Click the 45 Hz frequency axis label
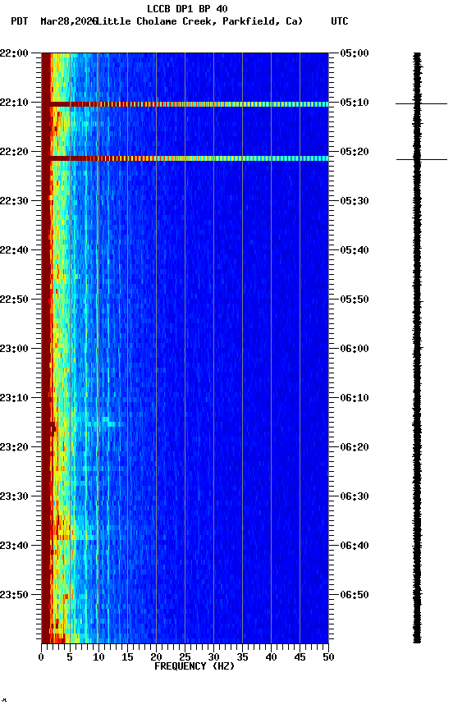Viewport: 453px width, 709px height. pyautogui.click(x=300, y=657)
